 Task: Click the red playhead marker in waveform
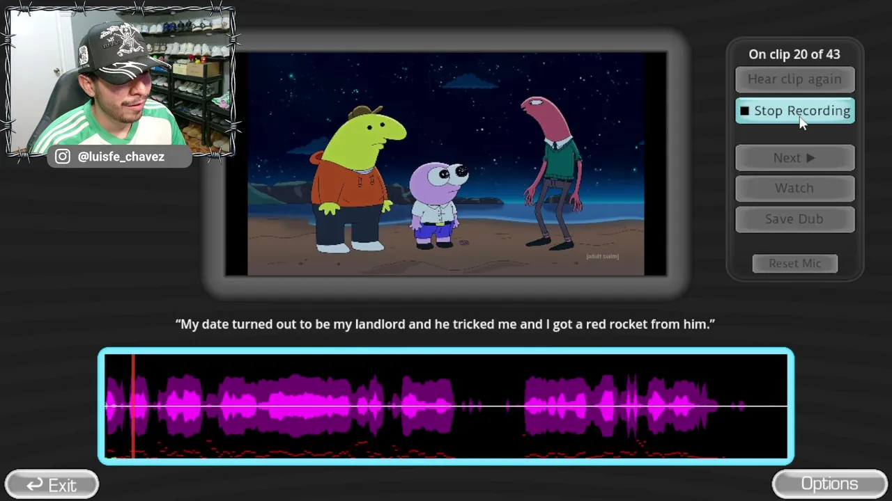click(132, 406)
